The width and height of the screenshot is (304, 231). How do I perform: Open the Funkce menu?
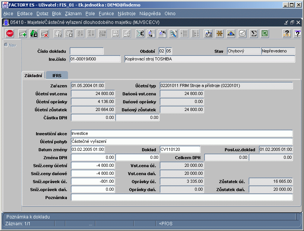(106, 14)
